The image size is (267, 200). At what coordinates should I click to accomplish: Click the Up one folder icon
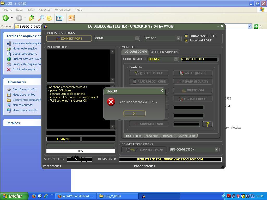coord(32,18)
